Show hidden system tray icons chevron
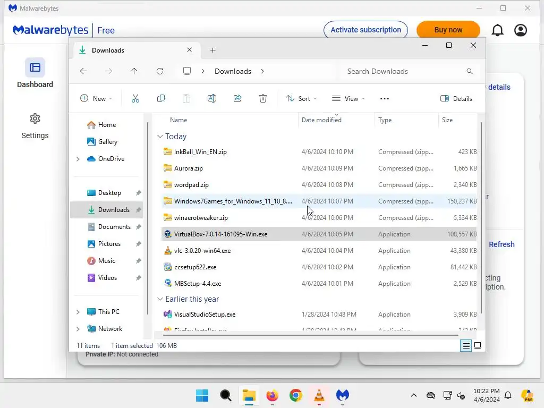The height and width of the screenshot is (408, 544). 413,395
